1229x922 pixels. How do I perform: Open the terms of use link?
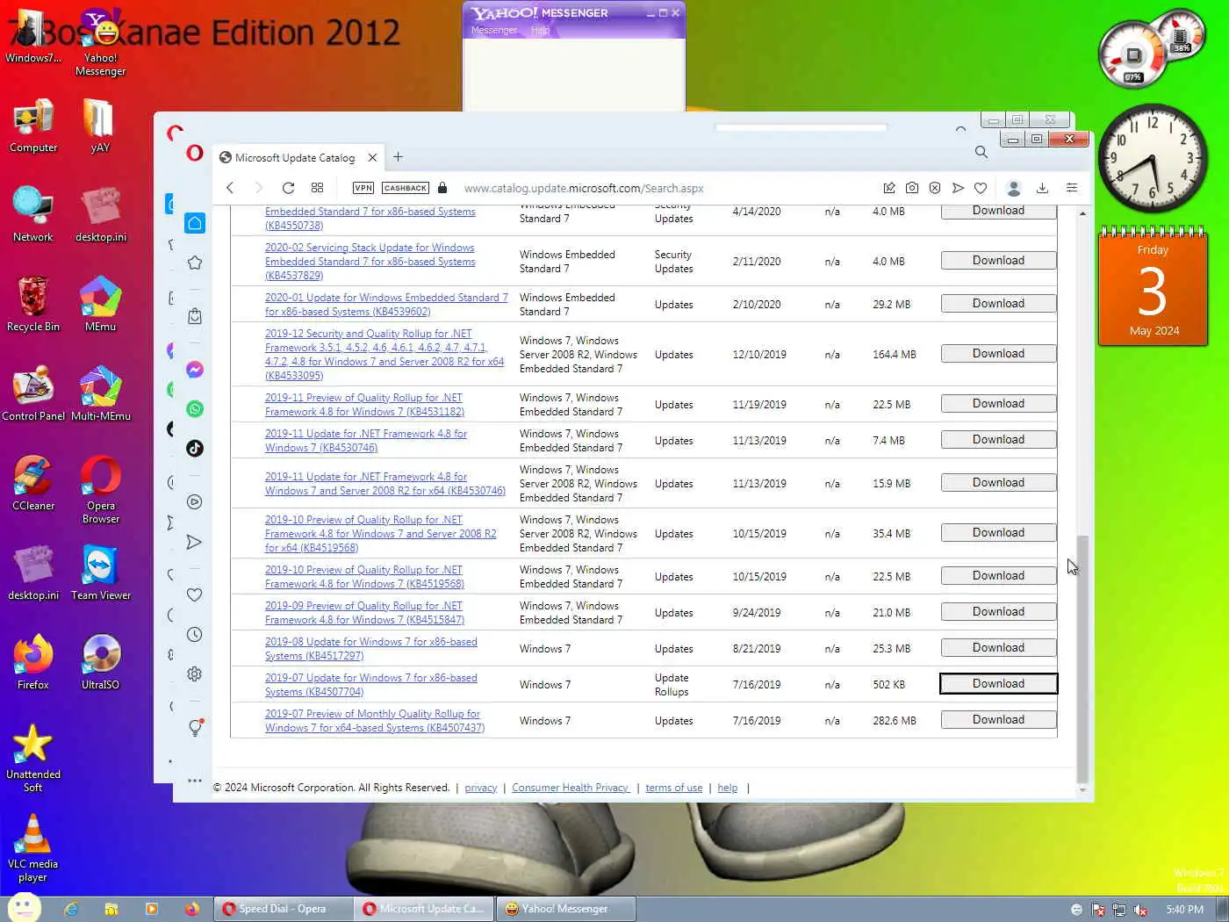click(673, 788)
